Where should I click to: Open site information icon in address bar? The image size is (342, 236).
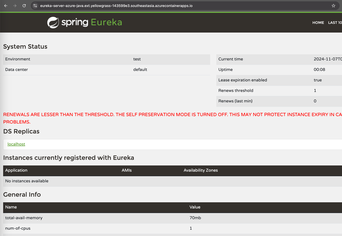pyautogui.click(x=35, y=6)
